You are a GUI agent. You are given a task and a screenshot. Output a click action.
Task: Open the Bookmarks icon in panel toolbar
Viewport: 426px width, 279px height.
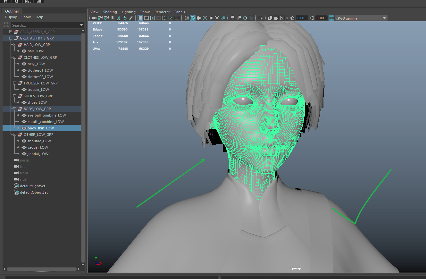point(113,18)
